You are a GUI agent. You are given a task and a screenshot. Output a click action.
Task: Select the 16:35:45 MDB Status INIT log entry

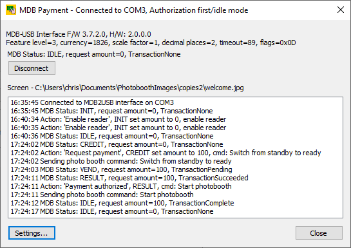click(111, 111)
